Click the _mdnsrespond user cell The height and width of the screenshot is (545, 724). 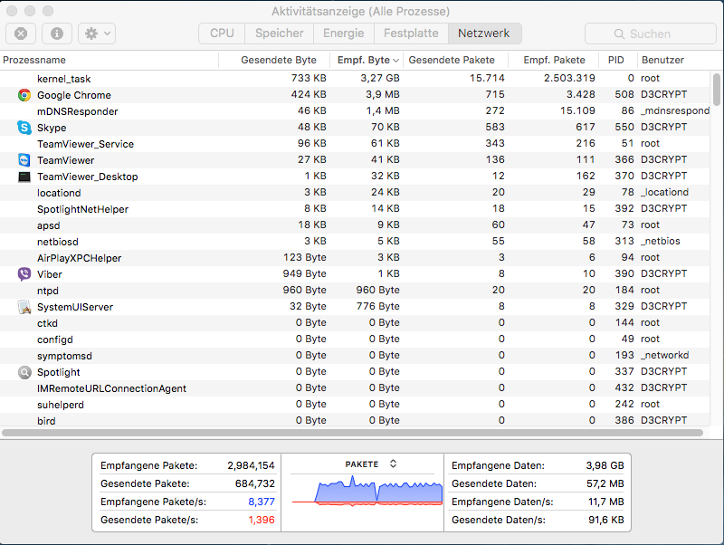click(675, 110)
